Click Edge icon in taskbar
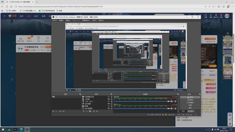 [x=21, y=129]
